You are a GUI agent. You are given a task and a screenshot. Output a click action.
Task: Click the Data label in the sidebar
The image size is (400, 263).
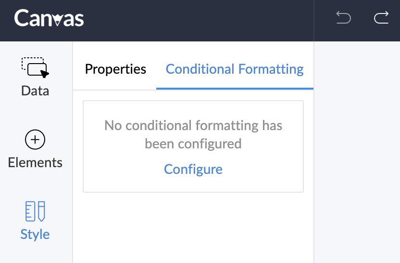[x=35, y=91]
